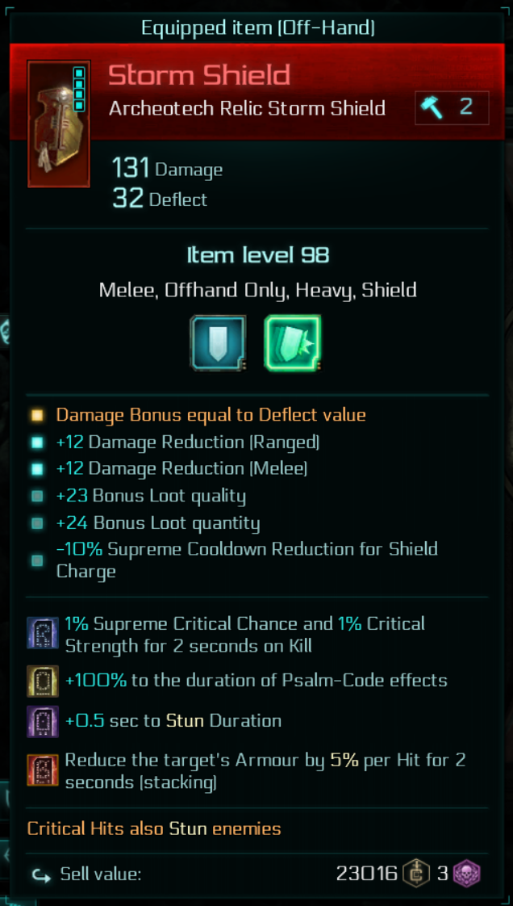Click the purple skull currency icon
Viewport: 513px width, 906px height.
pyautogui.click(x=467, y=874)
